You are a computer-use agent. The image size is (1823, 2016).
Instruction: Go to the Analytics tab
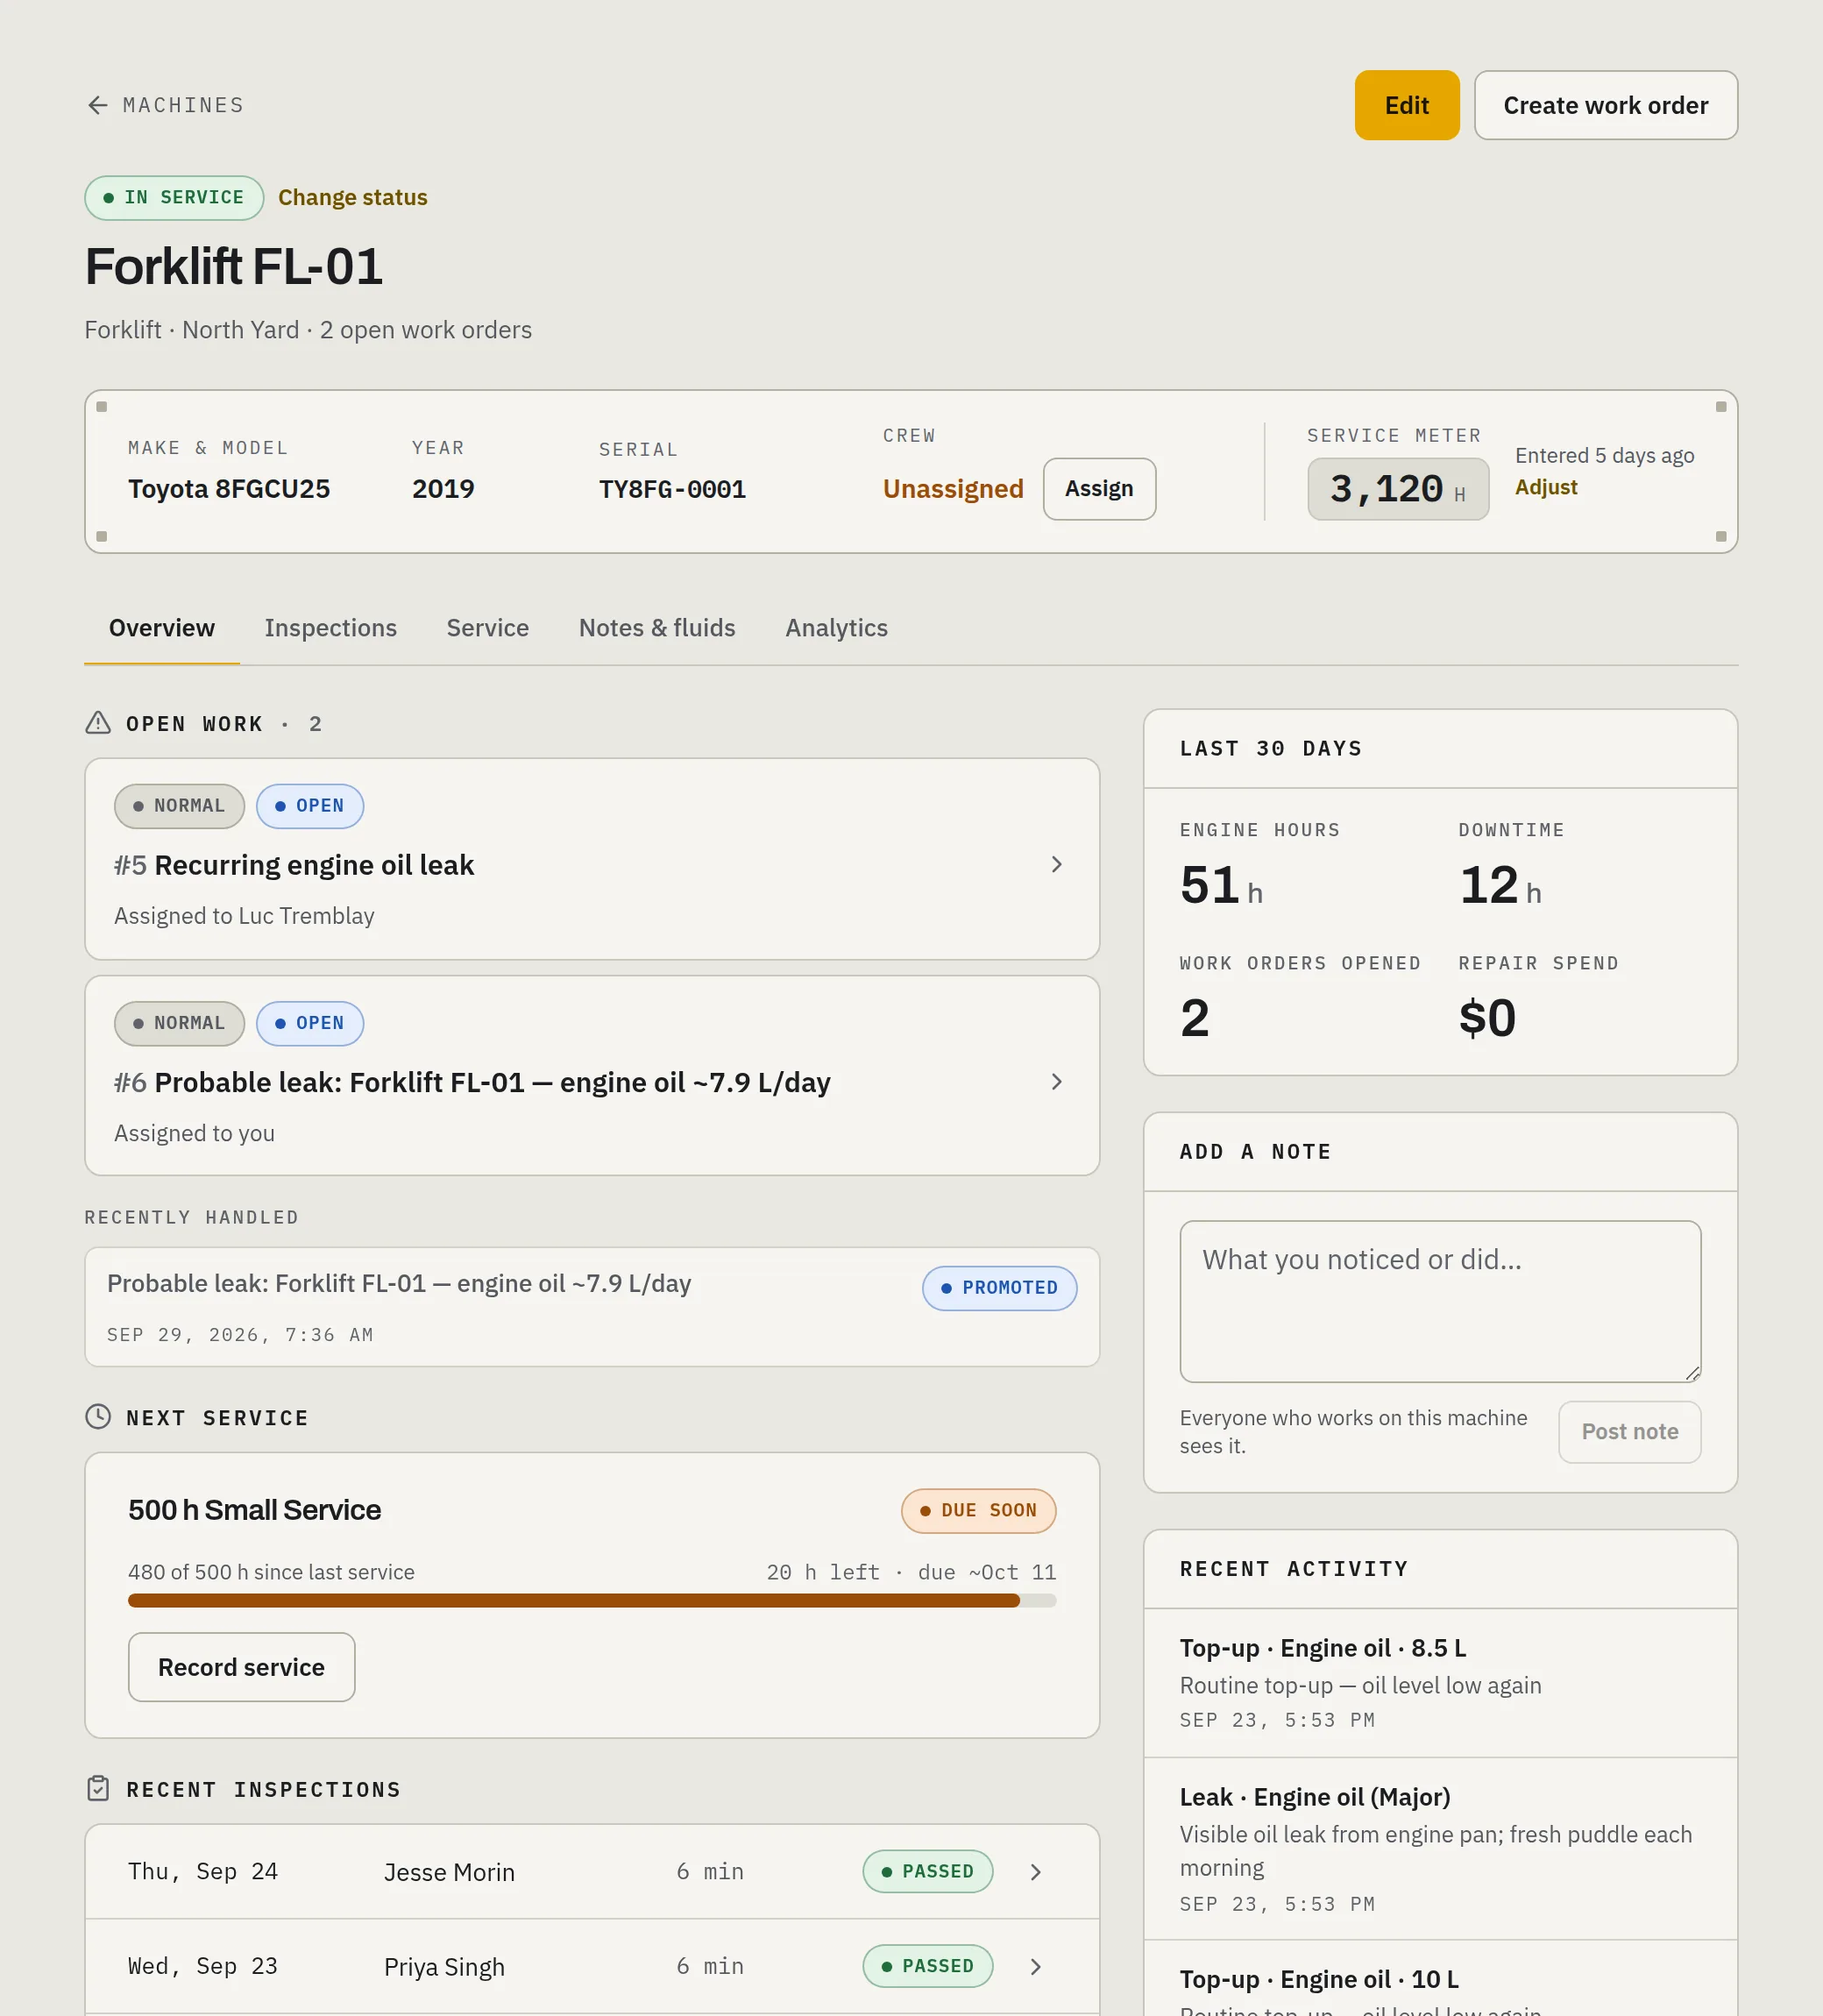836,628
